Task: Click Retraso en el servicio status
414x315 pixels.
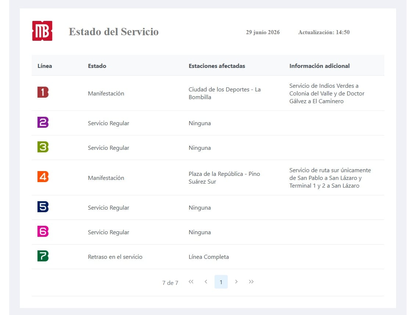Action: 115,257
